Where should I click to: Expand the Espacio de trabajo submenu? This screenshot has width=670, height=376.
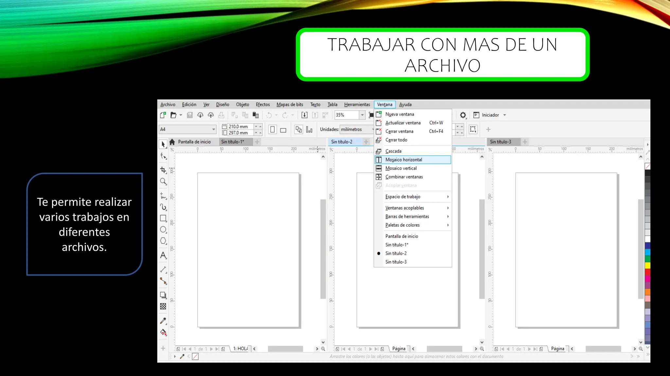point(413,196)
